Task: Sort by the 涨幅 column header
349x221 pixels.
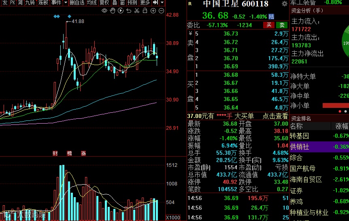Action: point(341,126)
